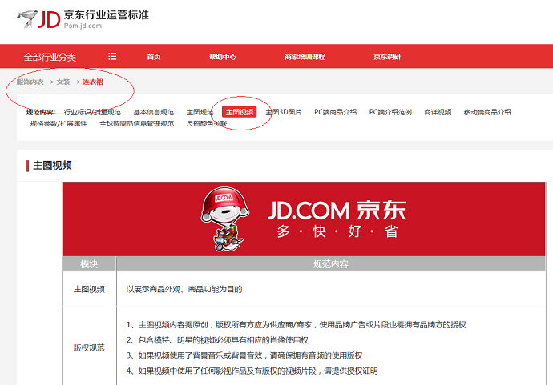
Task: Switch to 规格参数/扩展属性 tab
Action: (59, 123)
